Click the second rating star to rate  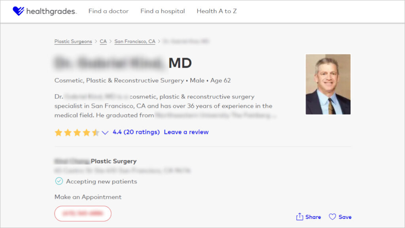point(67,132)
